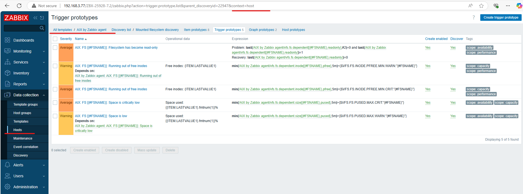523x194 pixels.
Task: Expand the Services menu chevron
Action: (x=44, y=62)
